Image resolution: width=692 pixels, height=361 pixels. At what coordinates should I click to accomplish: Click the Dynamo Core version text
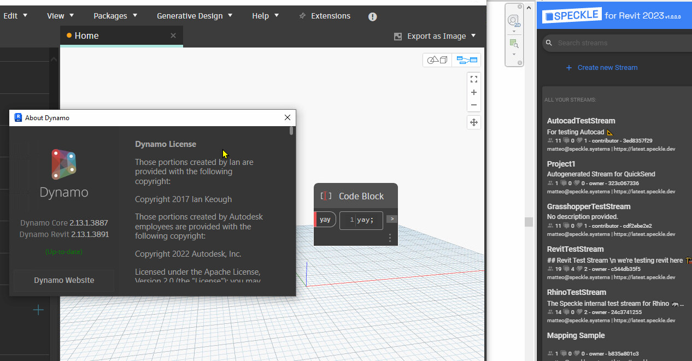64,223
